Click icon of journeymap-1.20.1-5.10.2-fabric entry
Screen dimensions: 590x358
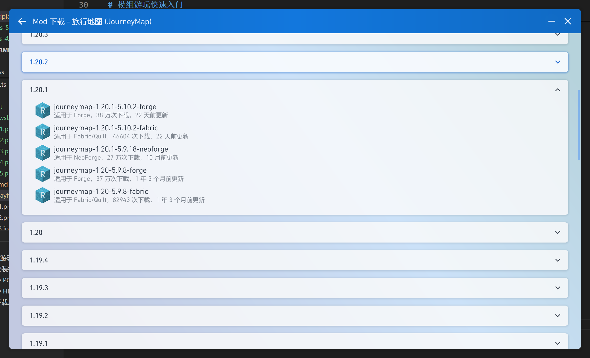[42, 132]
